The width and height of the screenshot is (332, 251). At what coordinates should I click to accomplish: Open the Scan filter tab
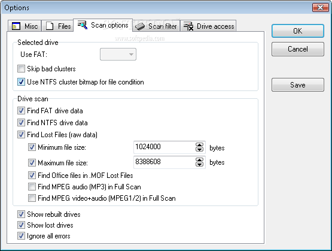click(156, 26)
